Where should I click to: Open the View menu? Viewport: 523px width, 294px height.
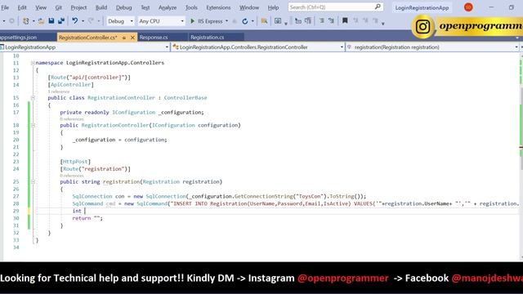click(x=41, y=7)
